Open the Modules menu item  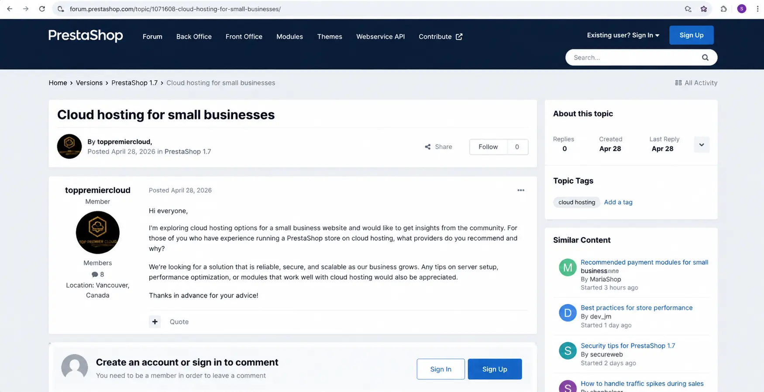(x=289, y=37)
